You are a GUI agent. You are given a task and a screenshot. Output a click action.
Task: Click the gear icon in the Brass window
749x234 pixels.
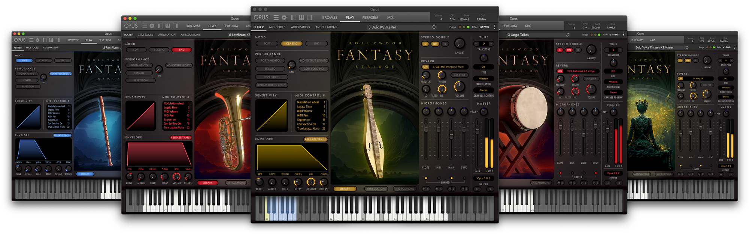click(152, 26)
